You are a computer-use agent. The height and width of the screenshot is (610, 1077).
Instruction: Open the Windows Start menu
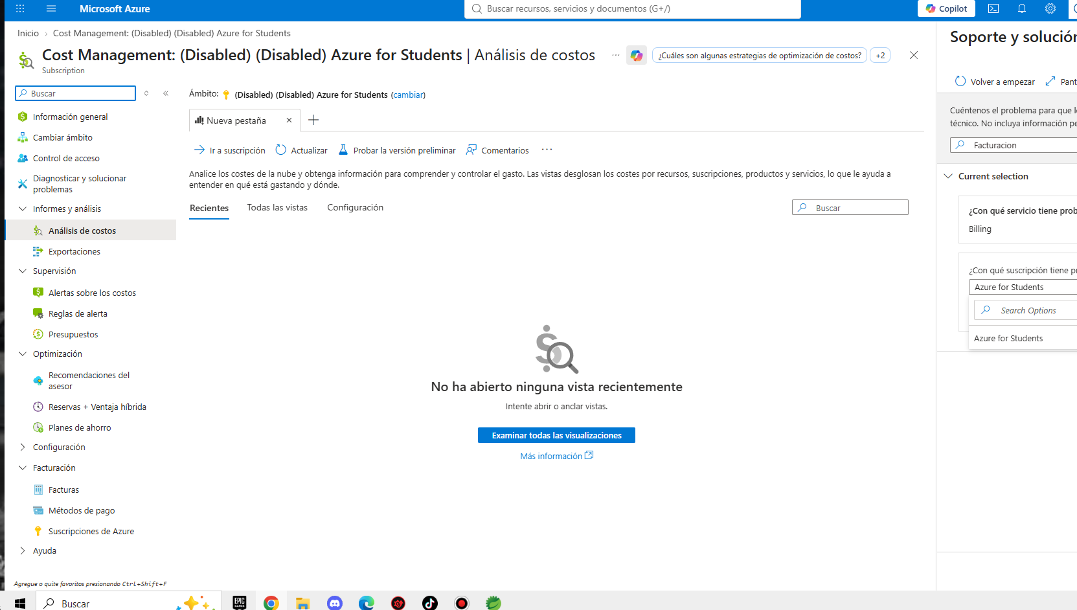tap(20, 604)
